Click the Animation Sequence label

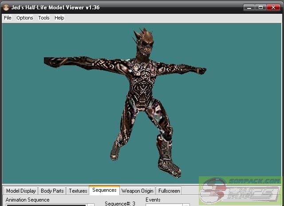click(x=28, y=200)
